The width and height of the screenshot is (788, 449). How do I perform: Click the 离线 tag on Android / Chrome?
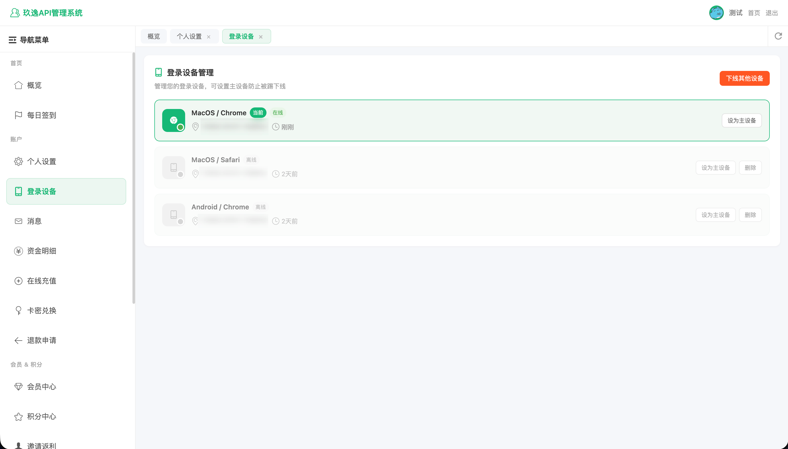click(260, 207)
